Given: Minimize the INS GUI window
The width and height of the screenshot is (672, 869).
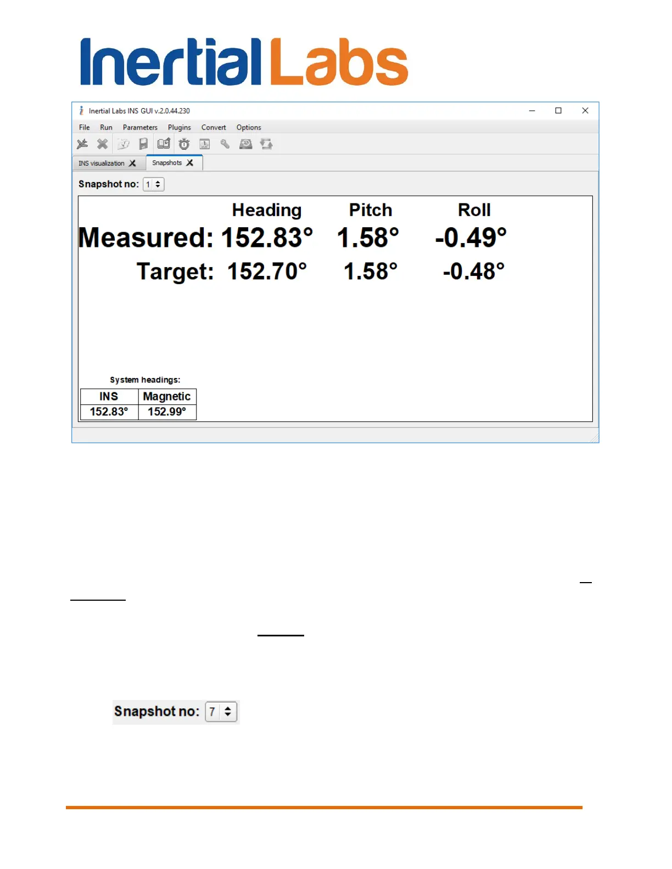Looking at the screenshot, I should click(x=532, y=111).
